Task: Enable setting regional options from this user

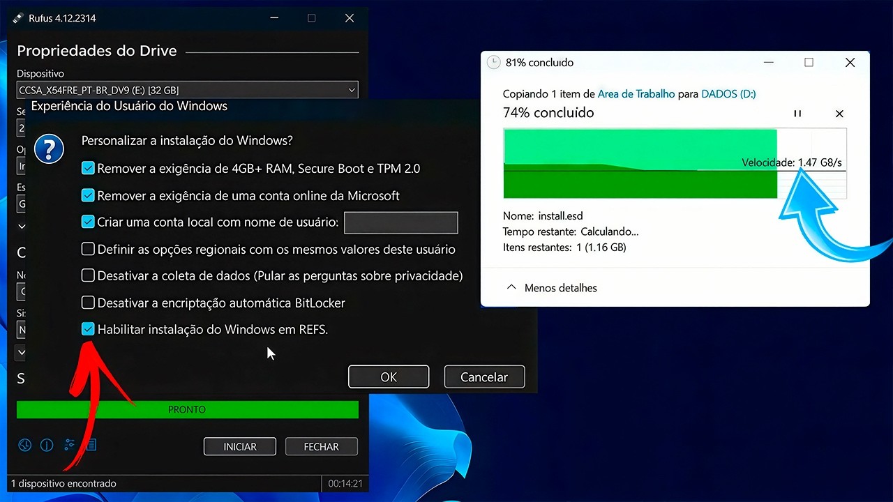Action: [x=88, y=249]
